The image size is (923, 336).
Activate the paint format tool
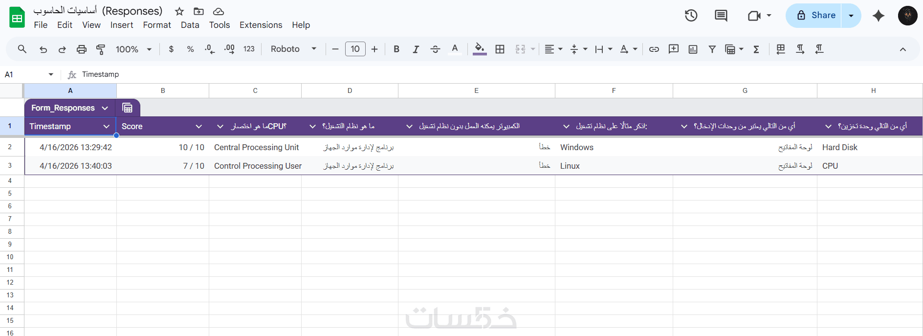click(x=101, y=49)
